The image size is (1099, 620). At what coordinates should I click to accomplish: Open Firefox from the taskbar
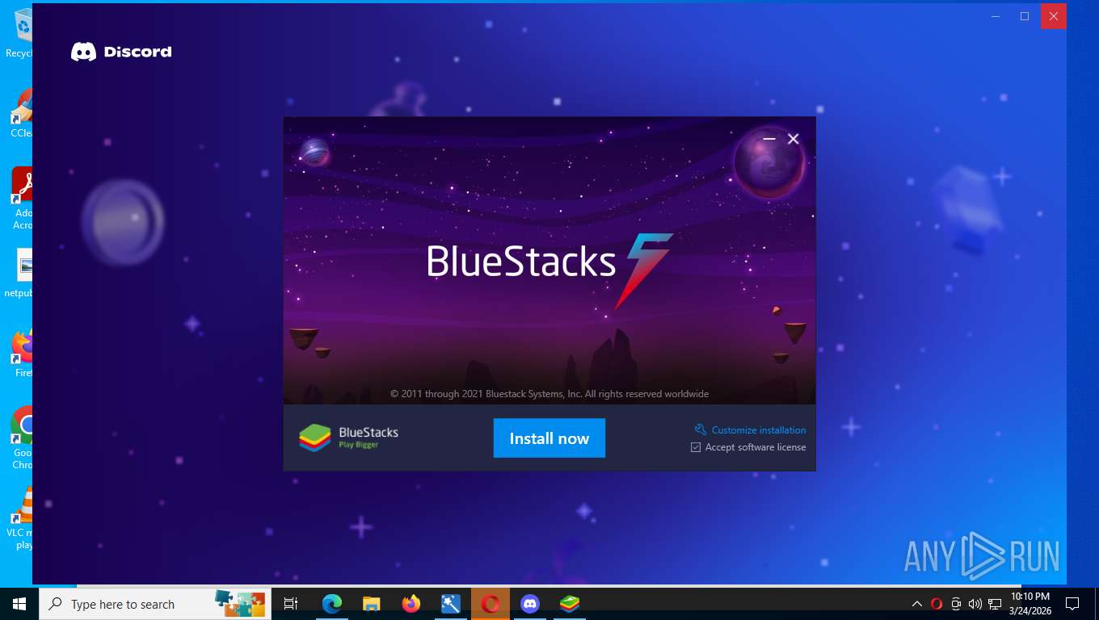click(411, 604)
